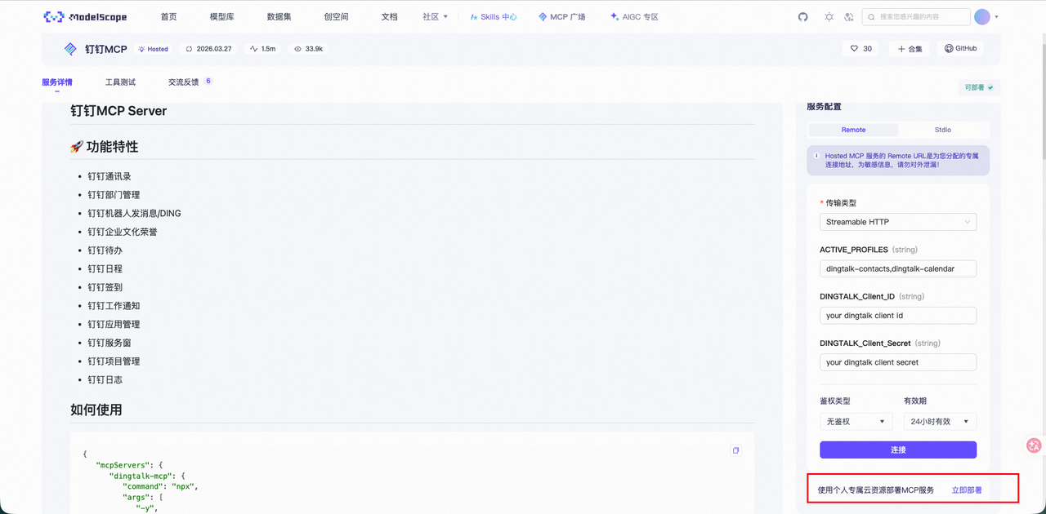The image size is (1046, 514).
Task: Switch to the 工具测试 tab
Action: click(x=120, y=82)
